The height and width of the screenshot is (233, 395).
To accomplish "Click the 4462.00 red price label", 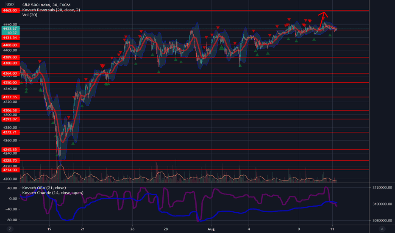I will pyautogui.click(x=10, y=10).
